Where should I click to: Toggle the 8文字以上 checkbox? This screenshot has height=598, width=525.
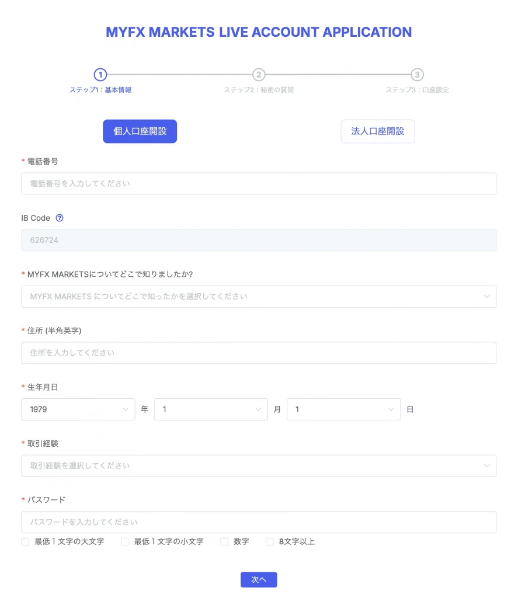click(x=270, y=541)
